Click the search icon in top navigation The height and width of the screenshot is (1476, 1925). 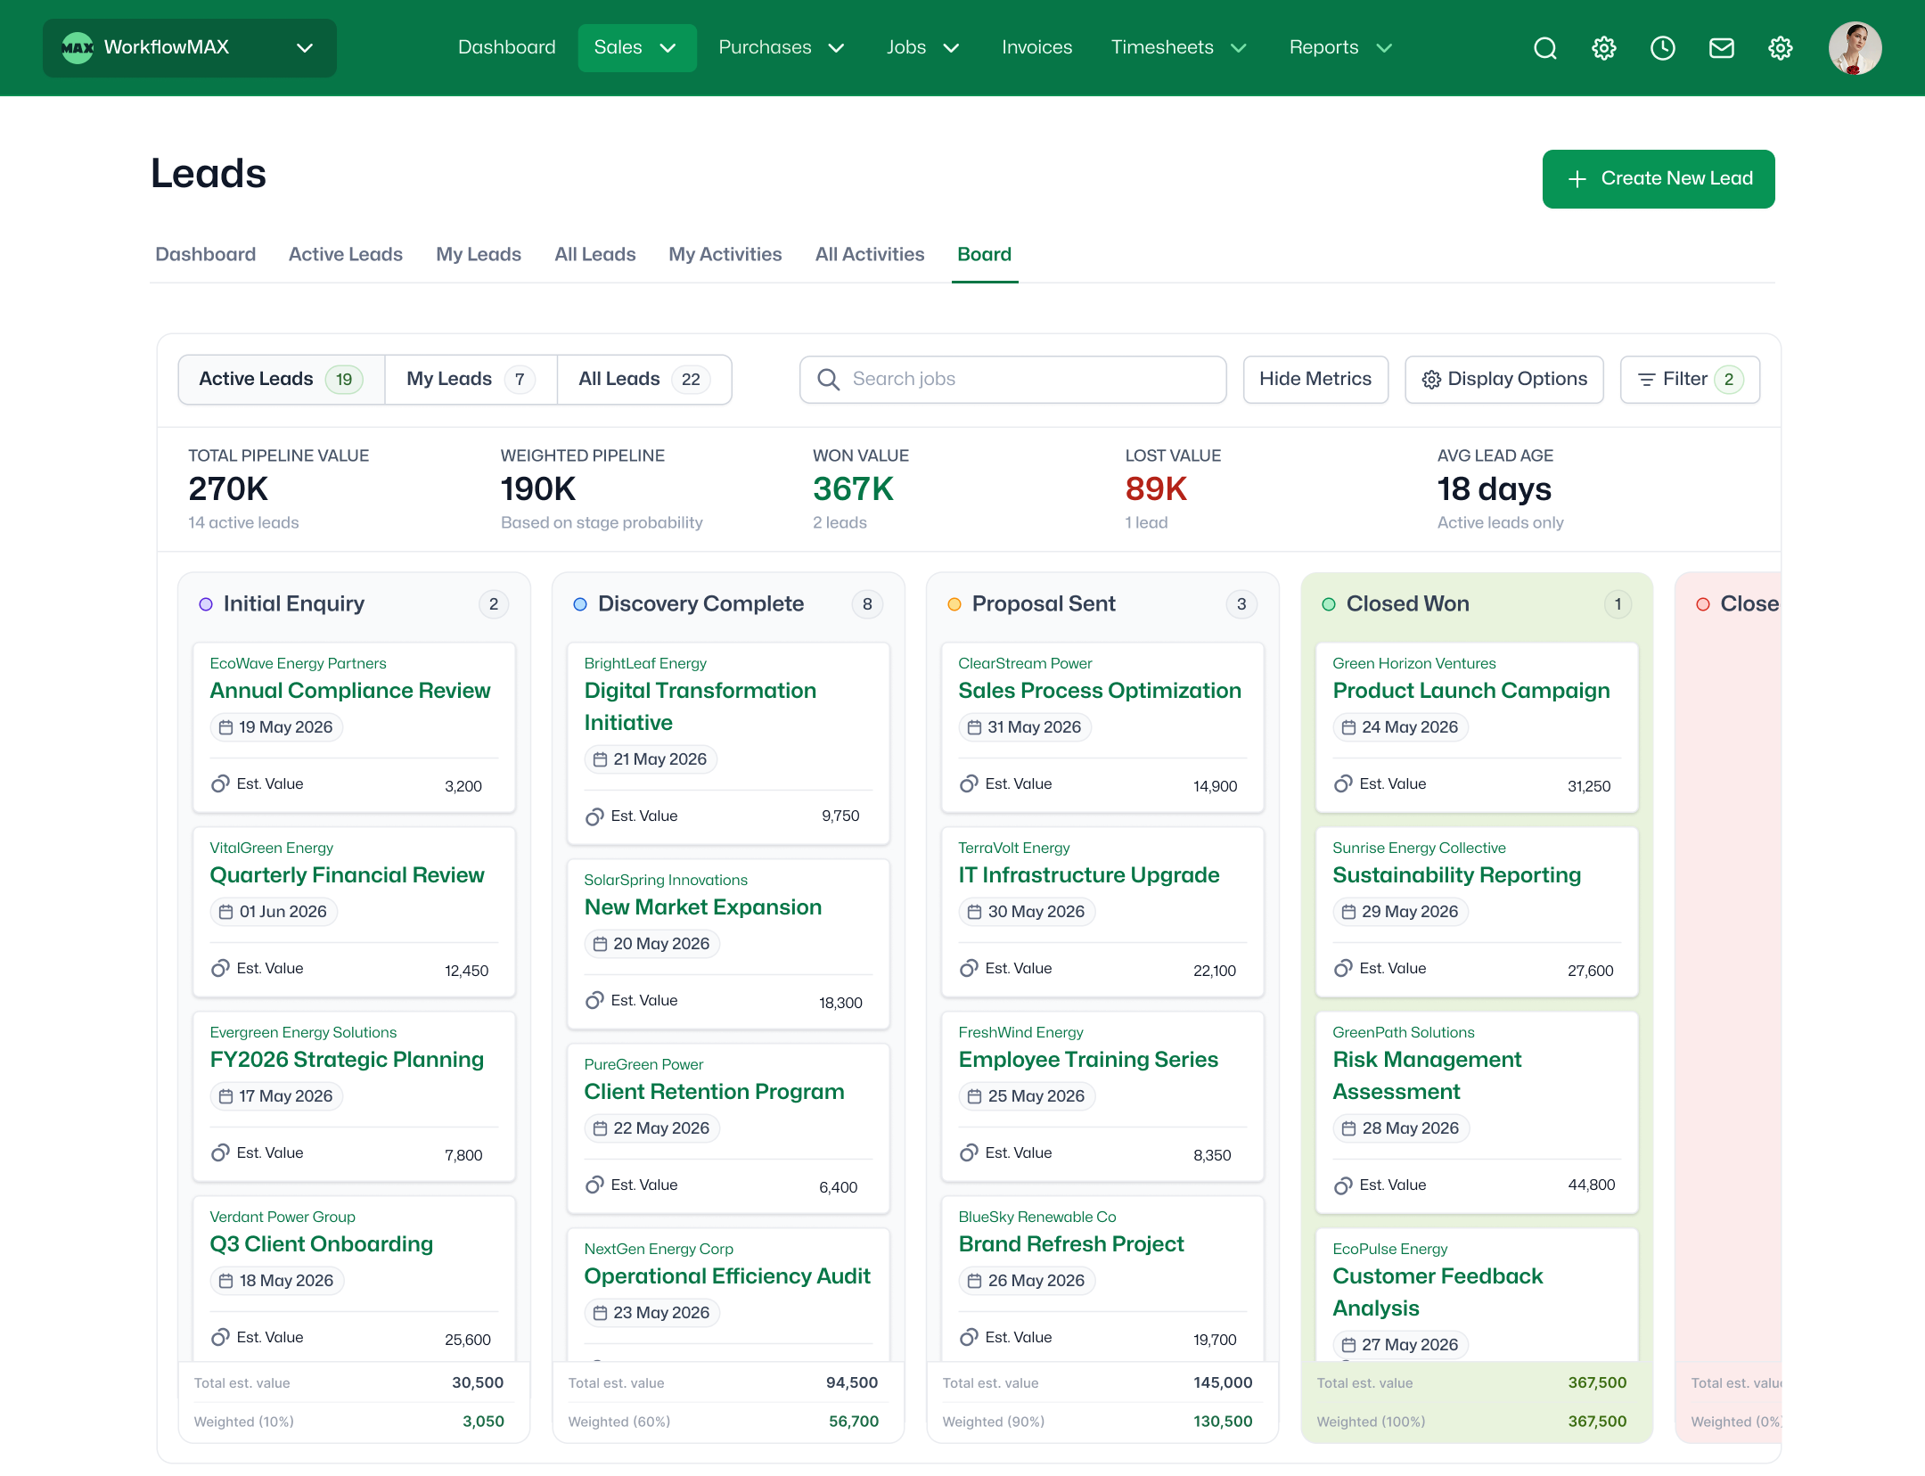pyautogui.click(x=1545, y=48)
